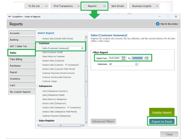Image resolution: width=185 pixels, height=139 pixels.
Task: Switch to the Payroll tab
Action: pos(22,72)
